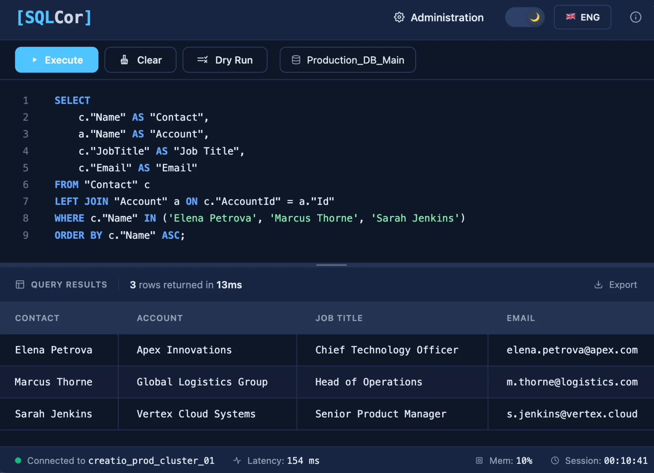This screenshot has width=654, height=473.
Task: Click the session clock icon
Action: point(555,460)
